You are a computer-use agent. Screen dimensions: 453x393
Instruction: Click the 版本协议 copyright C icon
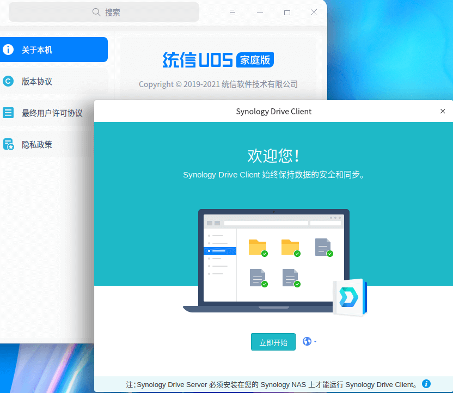pos(8,81)
